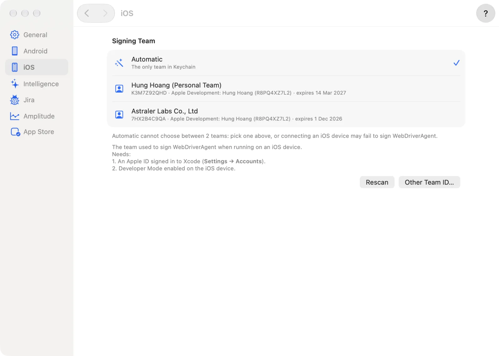Open the Intelligence settings pane

pos(36,84)
